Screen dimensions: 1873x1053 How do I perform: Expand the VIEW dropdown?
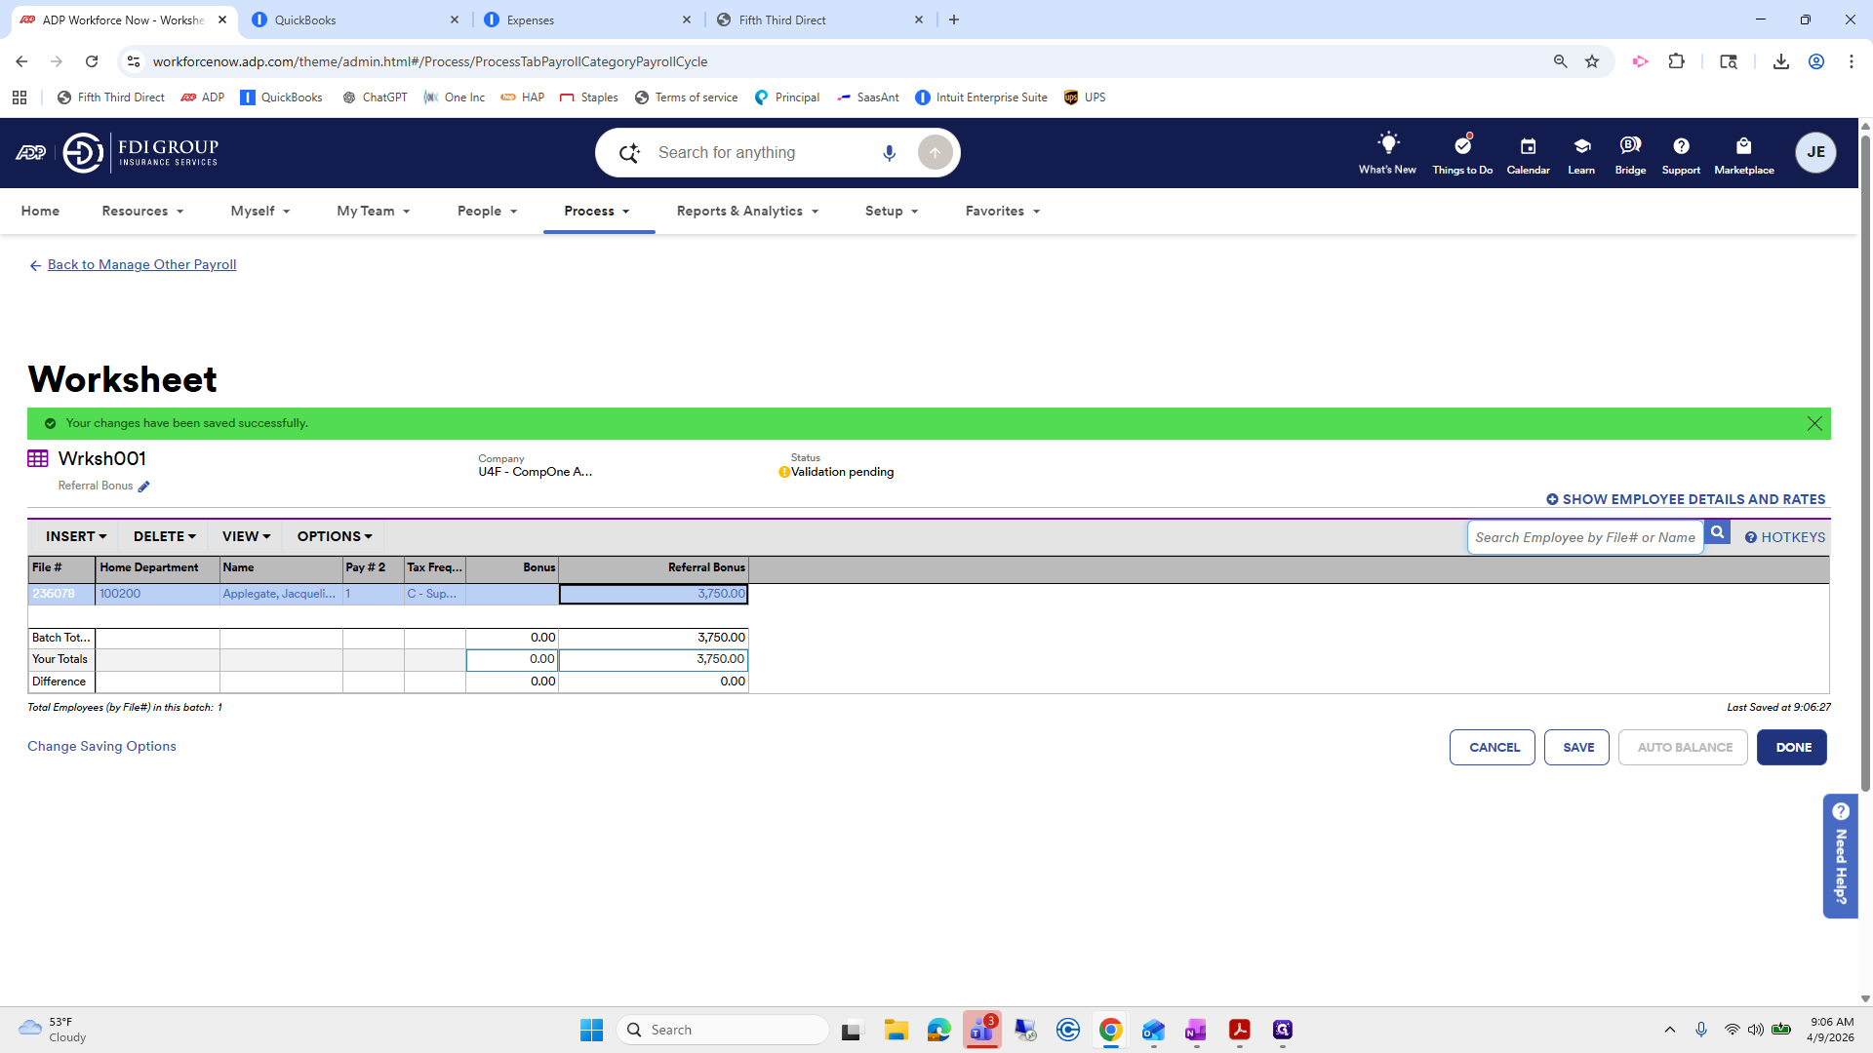coord(246,536)
